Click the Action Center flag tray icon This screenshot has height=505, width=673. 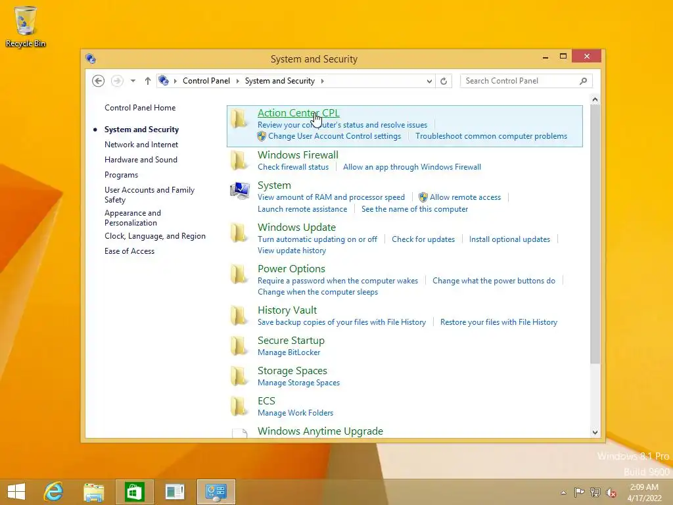[580, 492]
